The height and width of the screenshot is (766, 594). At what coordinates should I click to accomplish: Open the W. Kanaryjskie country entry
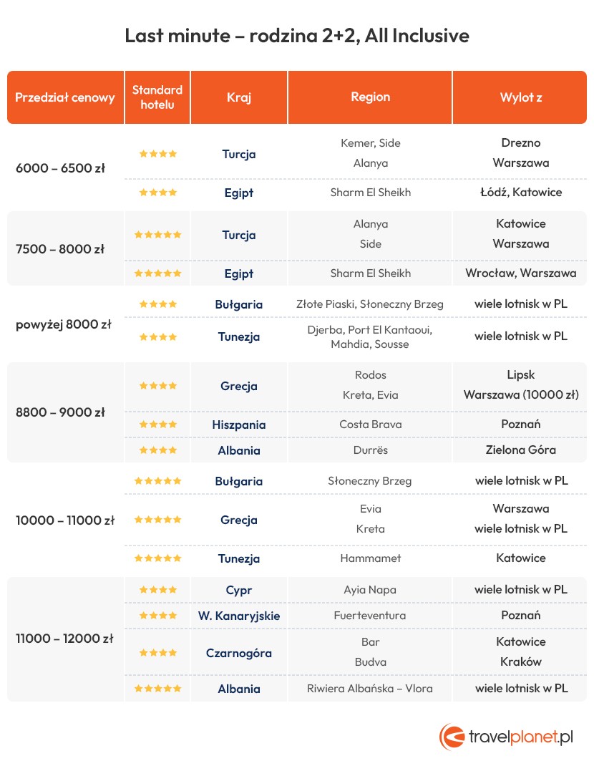(239, 616)
